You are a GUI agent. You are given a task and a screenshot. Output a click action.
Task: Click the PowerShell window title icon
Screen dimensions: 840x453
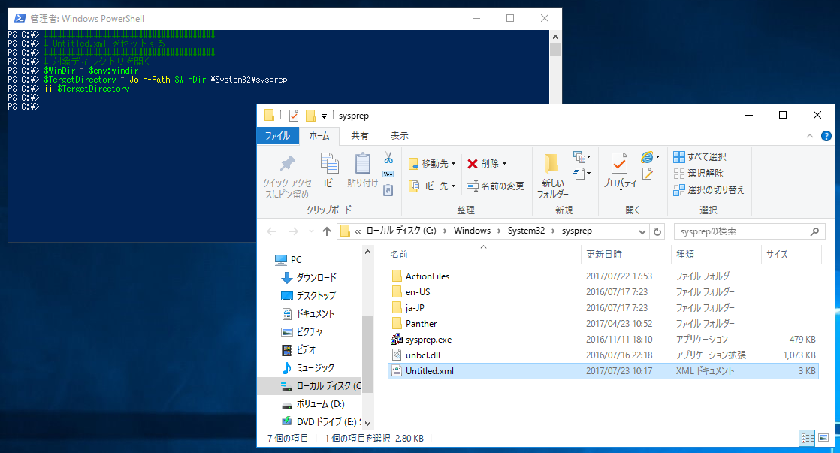click(20, 18)
